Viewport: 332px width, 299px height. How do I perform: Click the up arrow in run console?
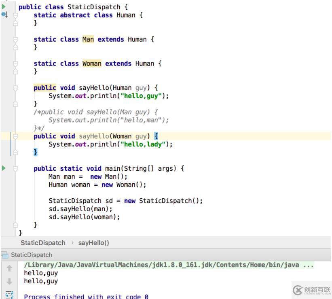coord(9,268)
